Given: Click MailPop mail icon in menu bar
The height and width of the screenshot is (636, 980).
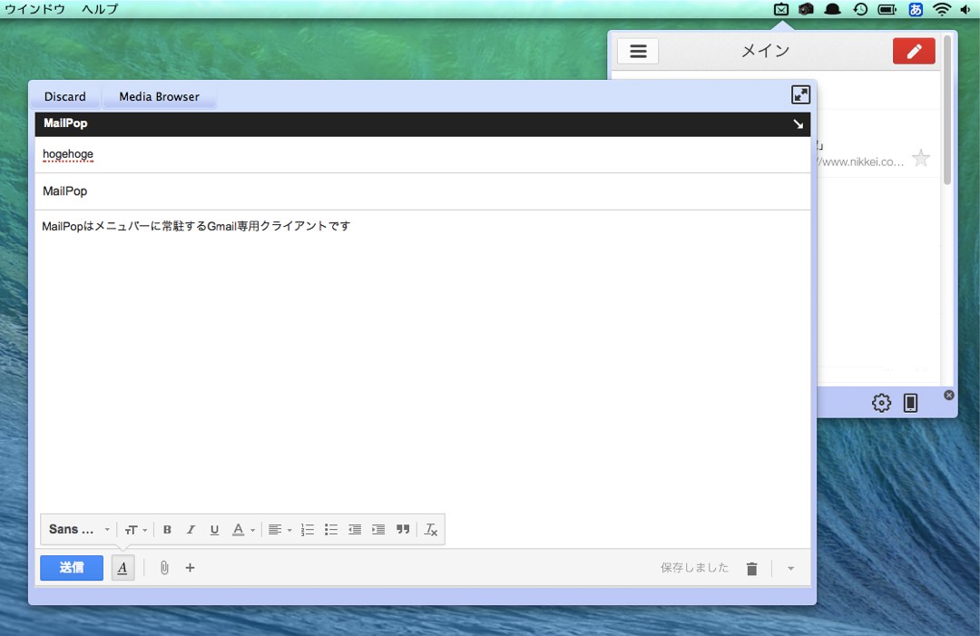Looking at the screenshot, I should (781, 9).
